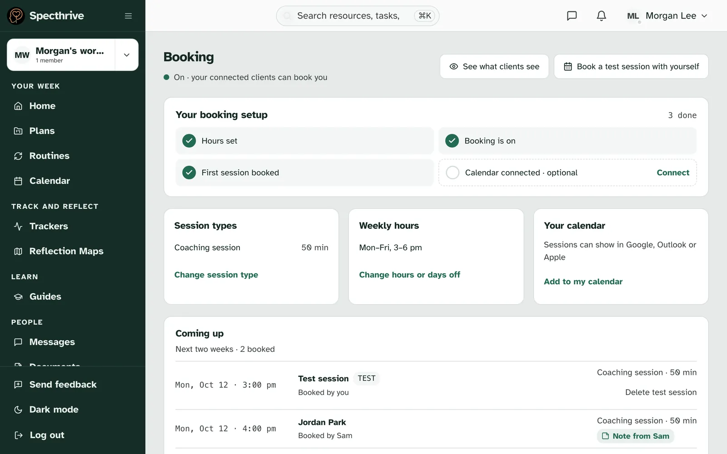
Task: Click the Trackers pulse icon in sidebar
Action: pos(18,227)
